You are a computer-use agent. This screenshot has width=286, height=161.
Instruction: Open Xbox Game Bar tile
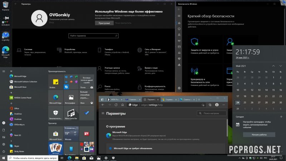(71, 113)
